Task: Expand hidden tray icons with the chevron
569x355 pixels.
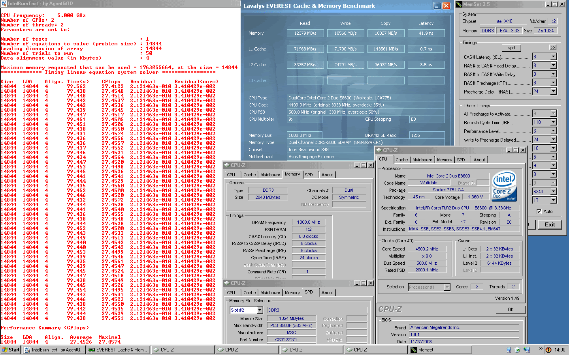Action: (540, 349)
